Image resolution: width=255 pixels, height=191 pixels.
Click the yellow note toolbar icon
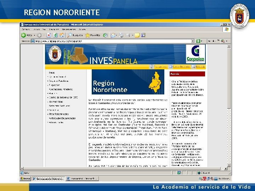pyautogui.click(x=137, y=35)
